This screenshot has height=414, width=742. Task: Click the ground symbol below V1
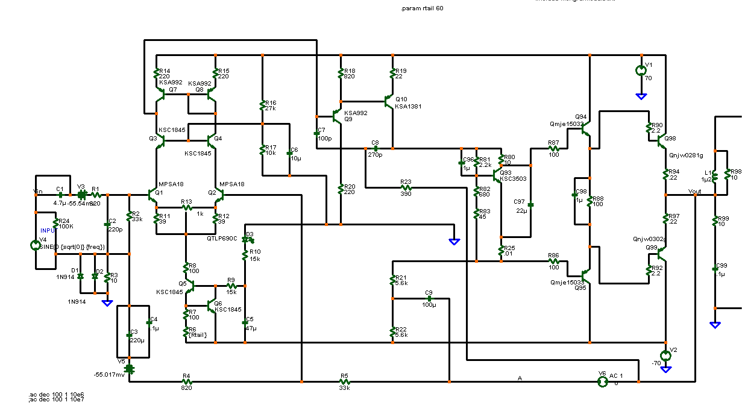[x=641, y=96]
